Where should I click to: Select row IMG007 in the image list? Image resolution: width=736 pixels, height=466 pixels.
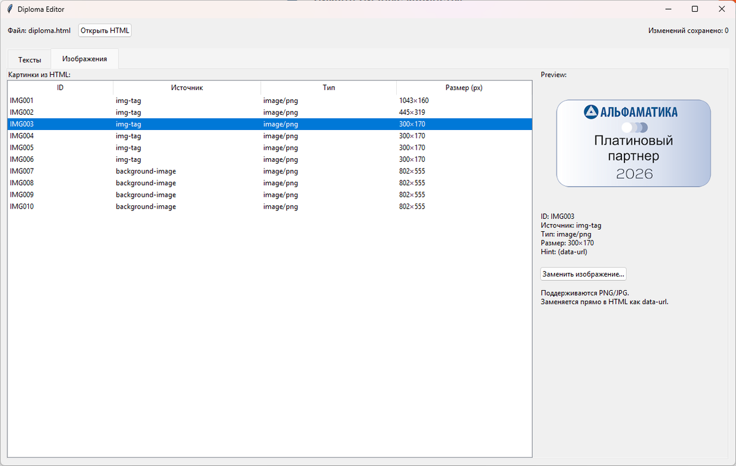[270, 171]
